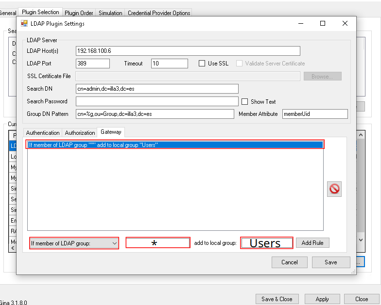This screenshot has width=381, height=305.
Task: Focus the Search Password field
Action: 157,101
